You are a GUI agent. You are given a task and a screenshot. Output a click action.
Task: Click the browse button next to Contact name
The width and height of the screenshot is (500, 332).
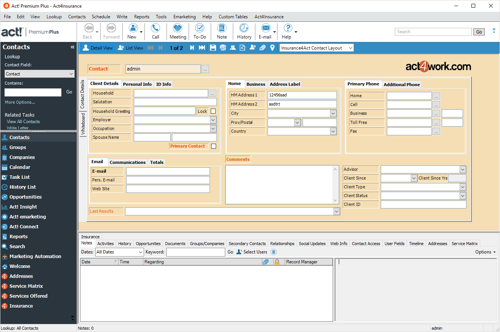[x=205, y=69]
